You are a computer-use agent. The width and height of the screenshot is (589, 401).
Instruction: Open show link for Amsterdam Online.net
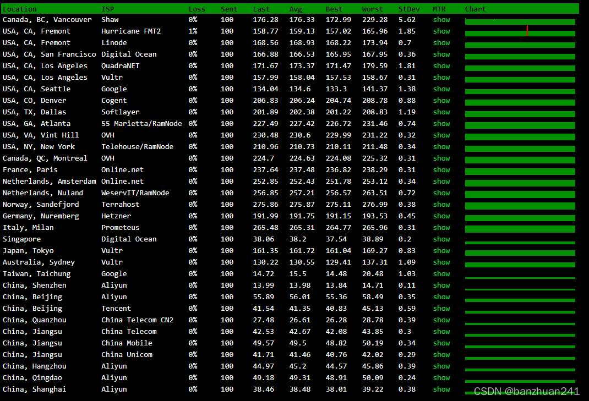tap(441, 182)
